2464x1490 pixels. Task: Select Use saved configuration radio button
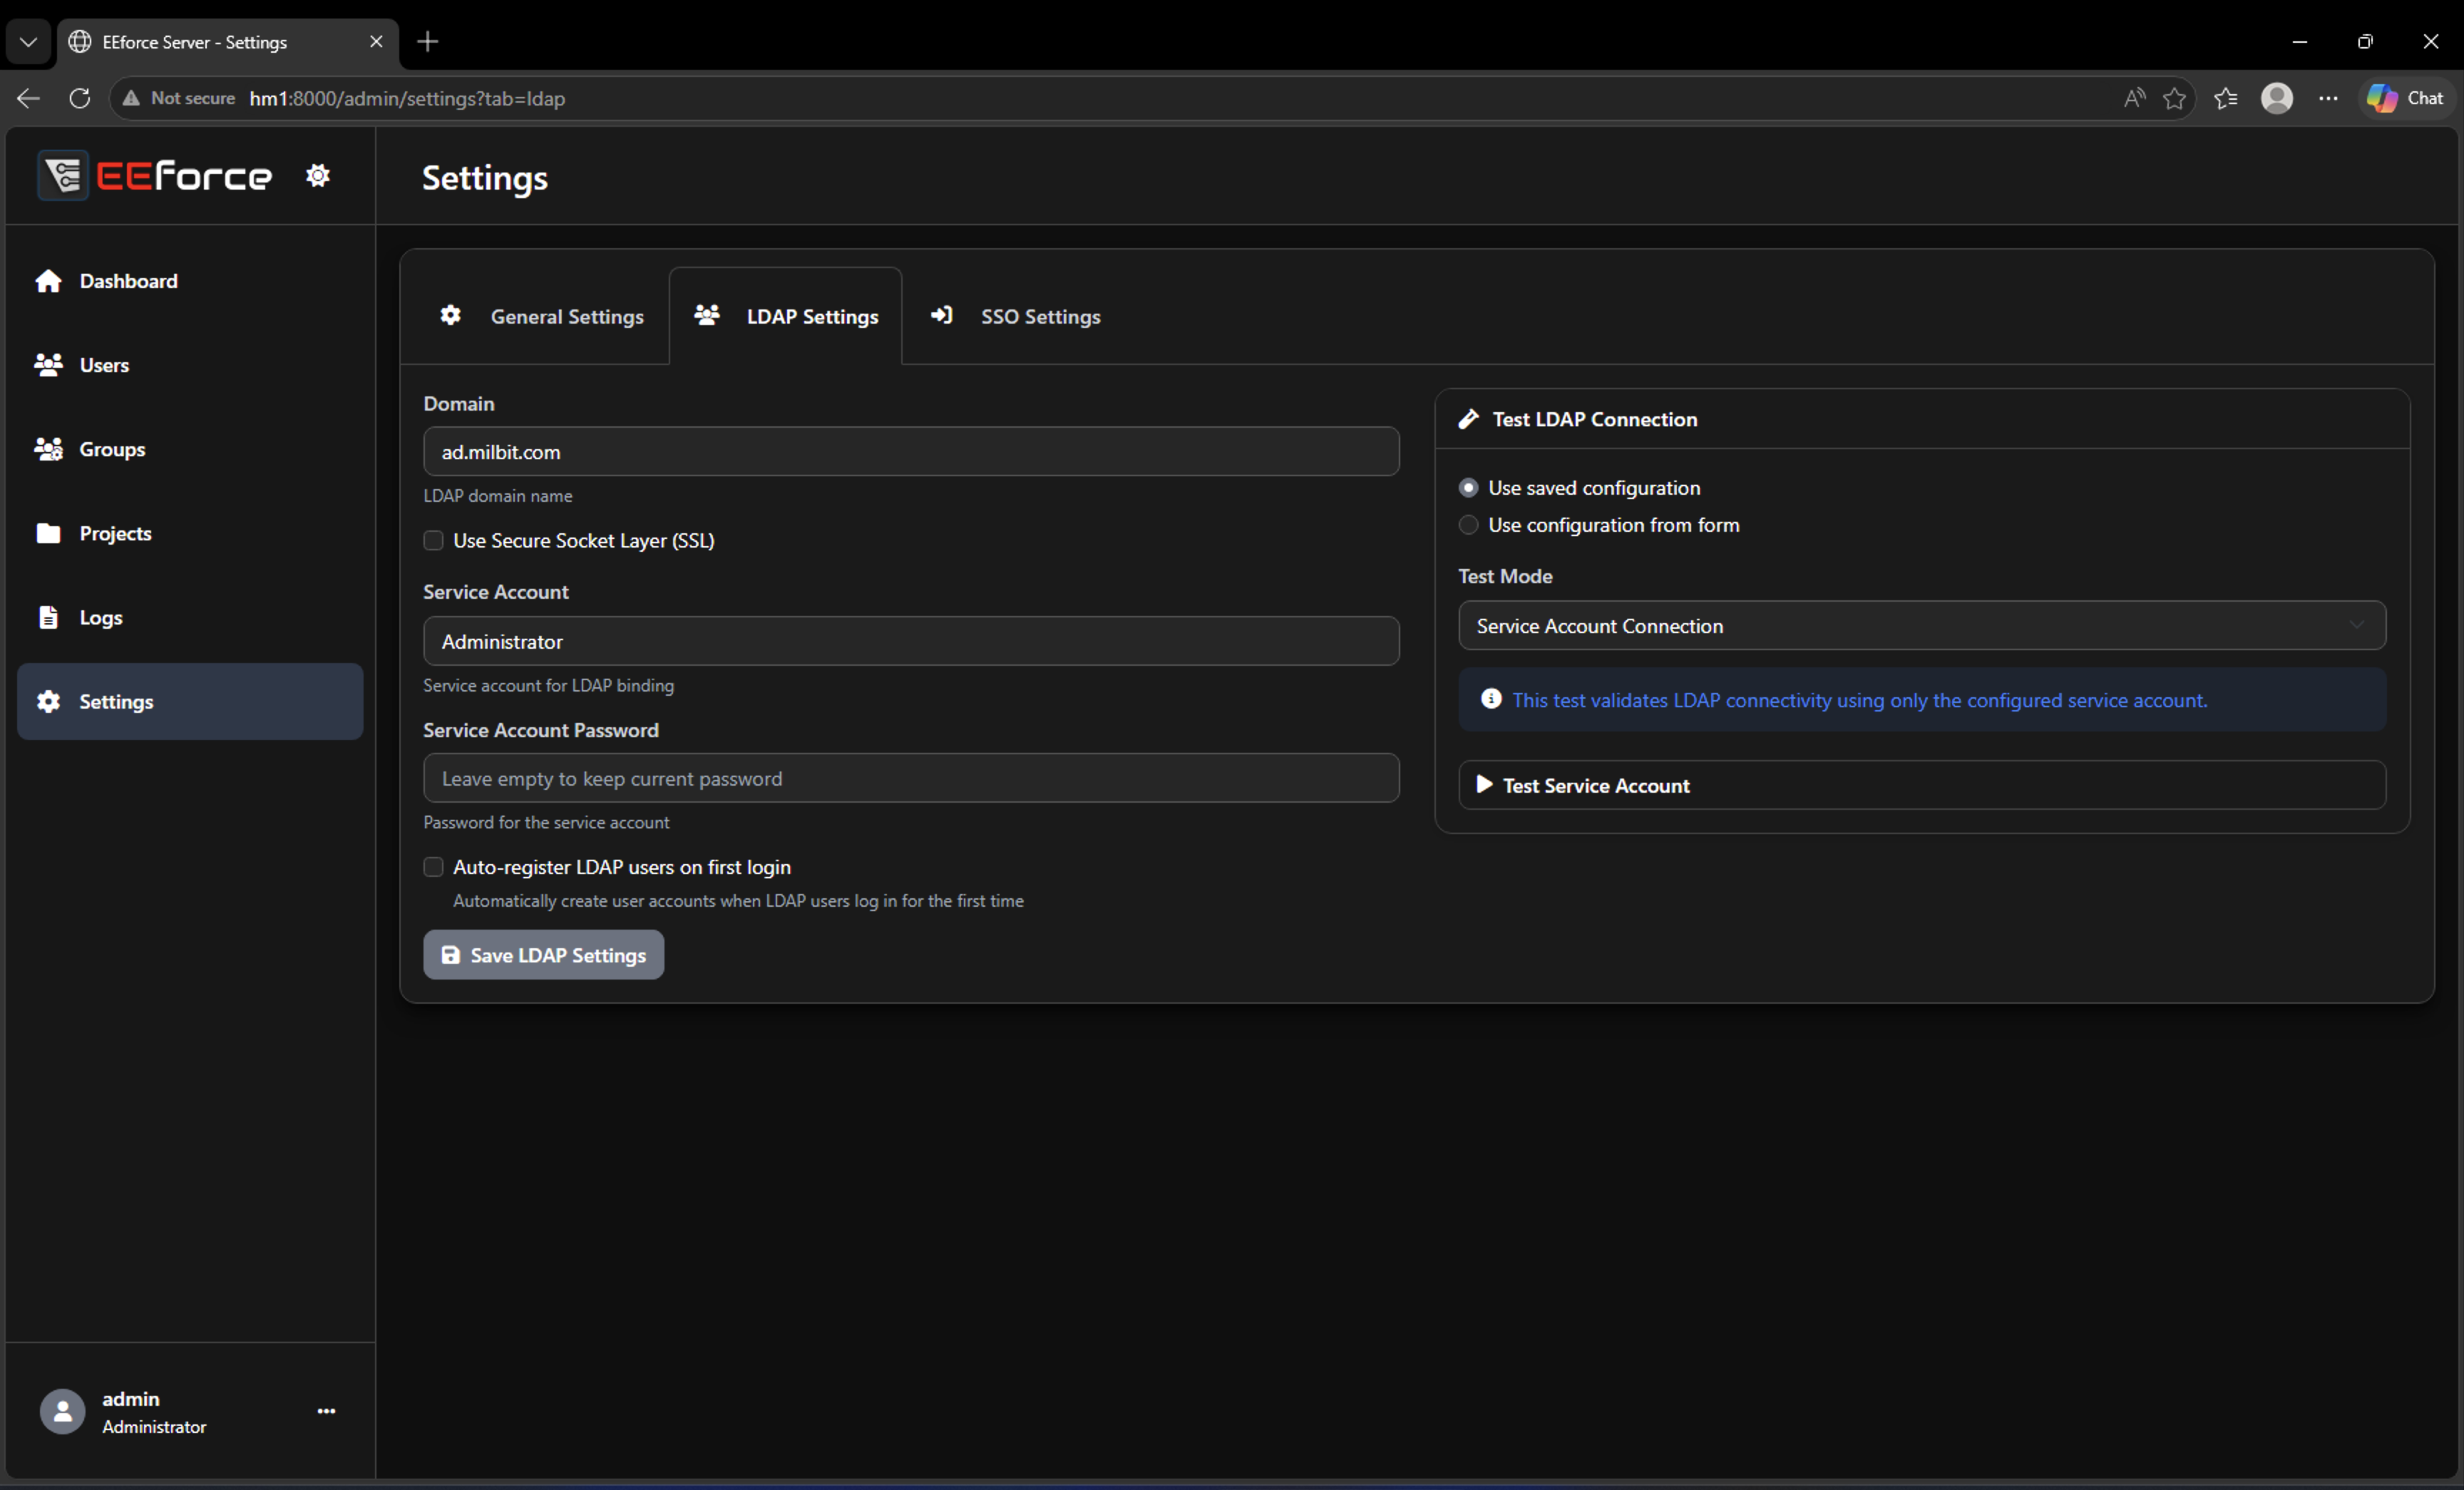(x=1468, y=488)
